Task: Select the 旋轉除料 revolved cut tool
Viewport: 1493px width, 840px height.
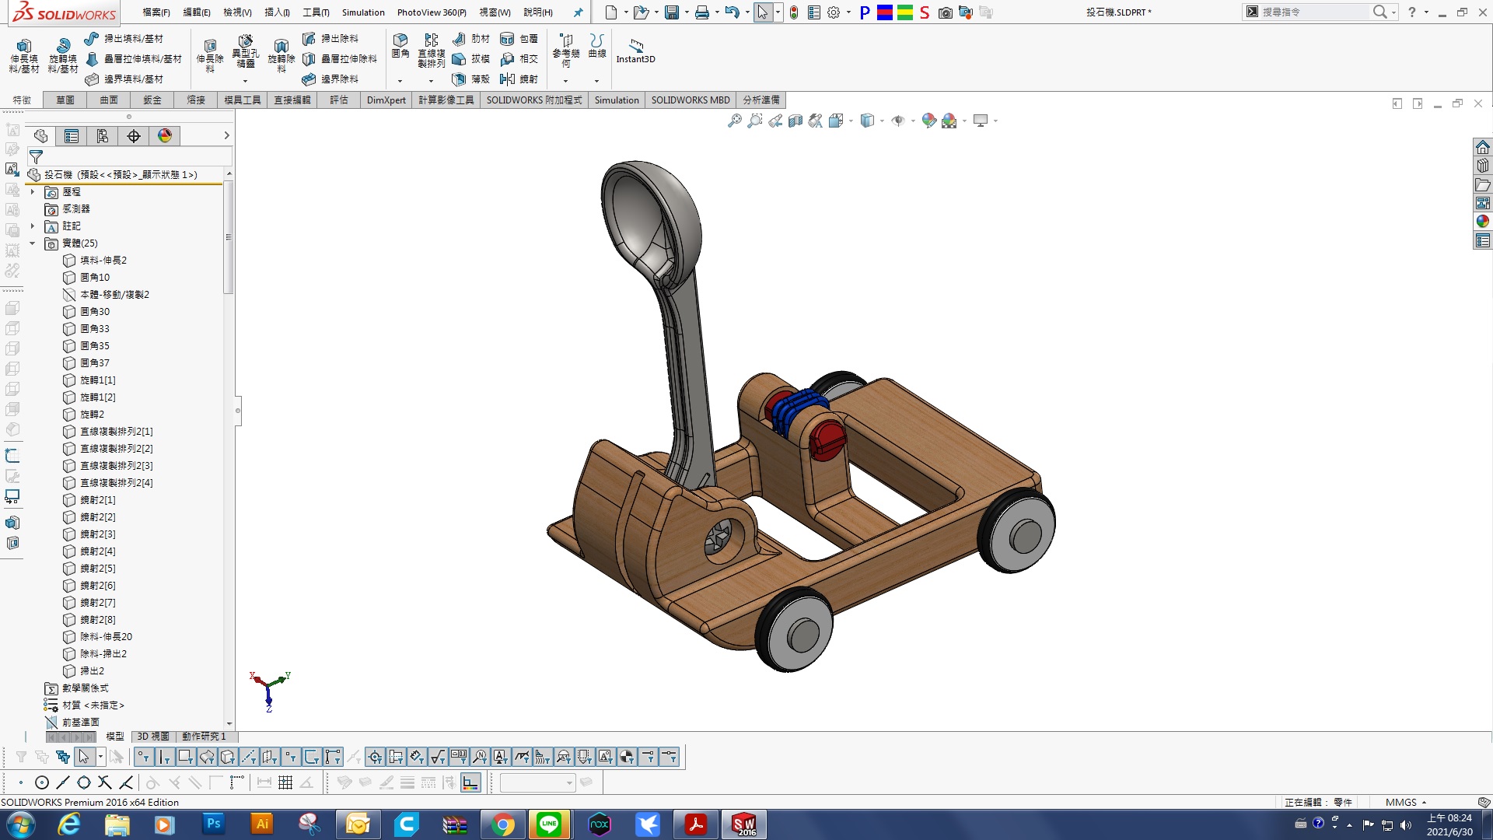Action: click(x=281, y=56)
